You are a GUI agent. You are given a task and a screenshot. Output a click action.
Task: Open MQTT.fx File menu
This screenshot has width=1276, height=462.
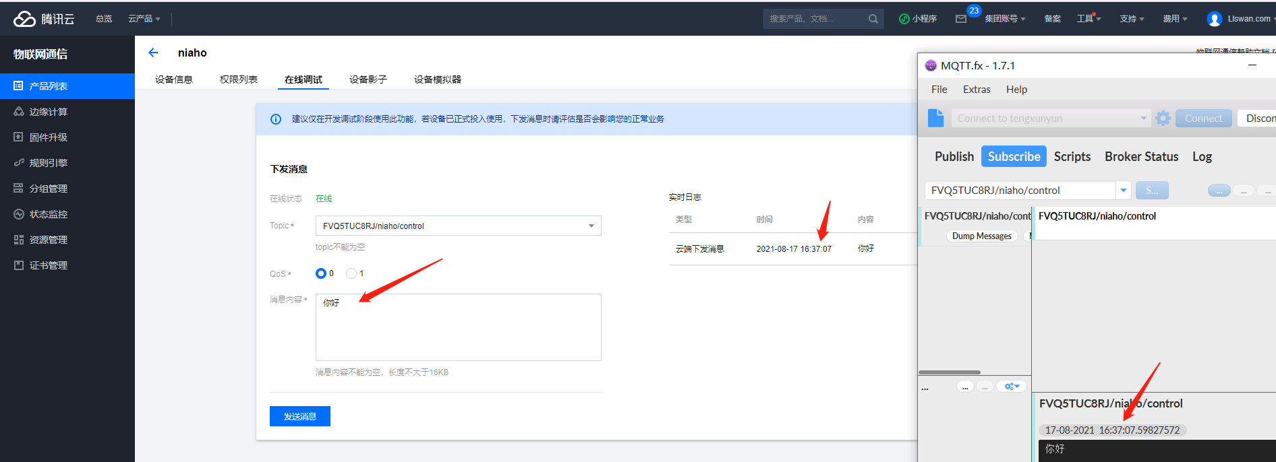[x=939, y=90]
